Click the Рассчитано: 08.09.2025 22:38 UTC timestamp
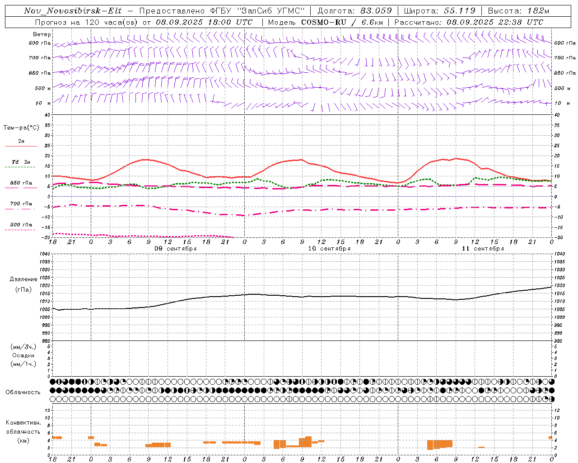Image resolution: width=578 pixels, height=463 pixels. 469,22
